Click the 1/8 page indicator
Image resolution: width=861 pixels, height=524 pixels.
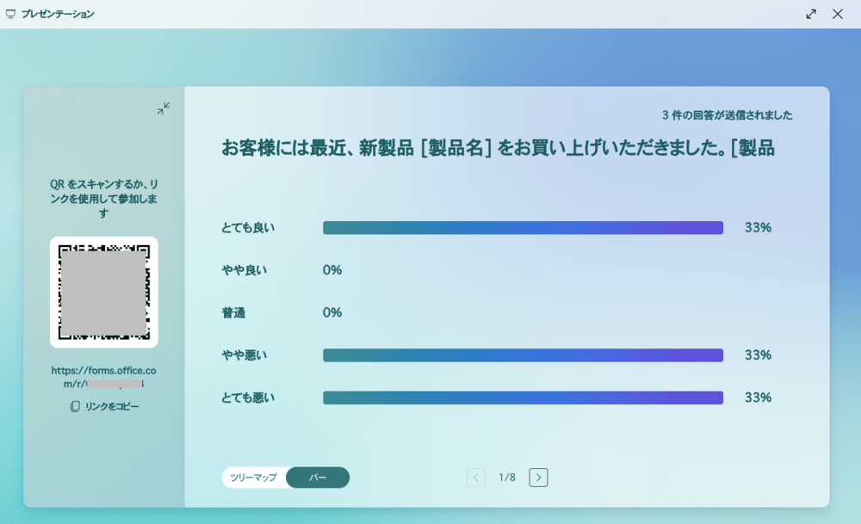(507, 478)
